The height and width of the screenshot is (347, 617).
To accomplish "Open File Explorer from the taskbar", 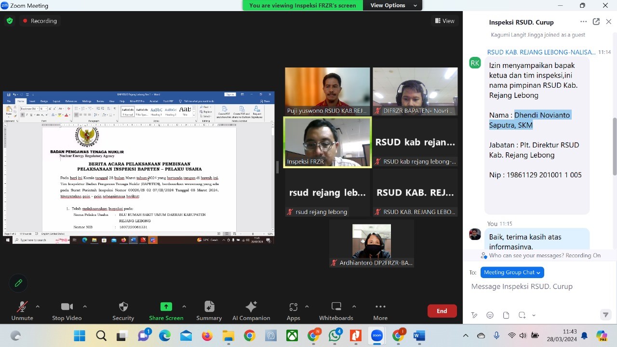I will point(228,335).
